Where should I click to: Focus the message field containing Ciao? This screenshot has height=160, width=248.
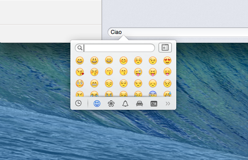tap(178, 32)
